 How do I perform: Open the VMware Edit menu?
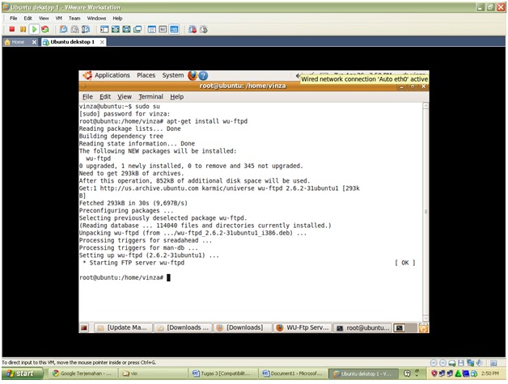(28, 18)
